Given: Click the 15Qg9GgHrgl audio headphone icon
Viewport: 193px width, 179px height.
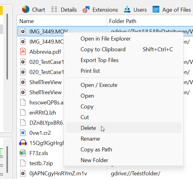Looking at the screenshot, I should (x=23, y=143).
